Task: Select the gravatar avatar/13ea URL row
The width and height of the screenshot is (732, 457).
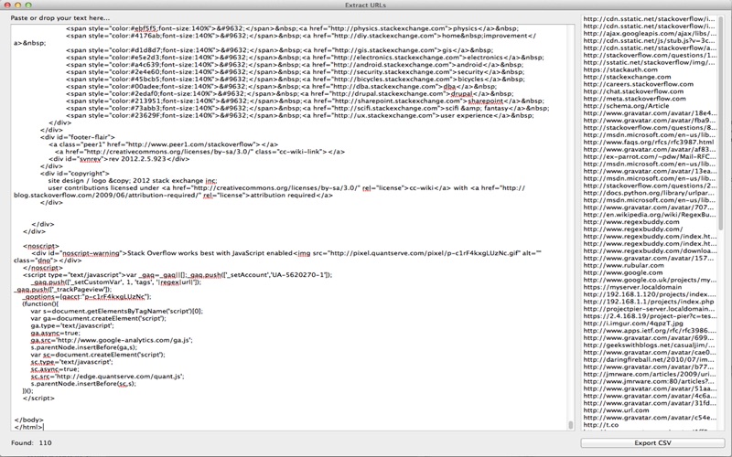Action: tap(649, 171)
